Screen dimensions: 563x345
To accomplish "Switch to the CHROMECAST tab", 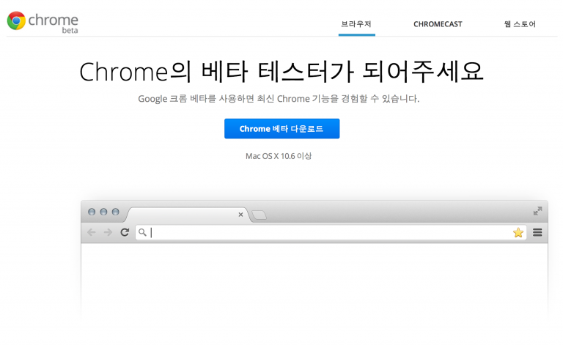I will [x=438, y=24].
